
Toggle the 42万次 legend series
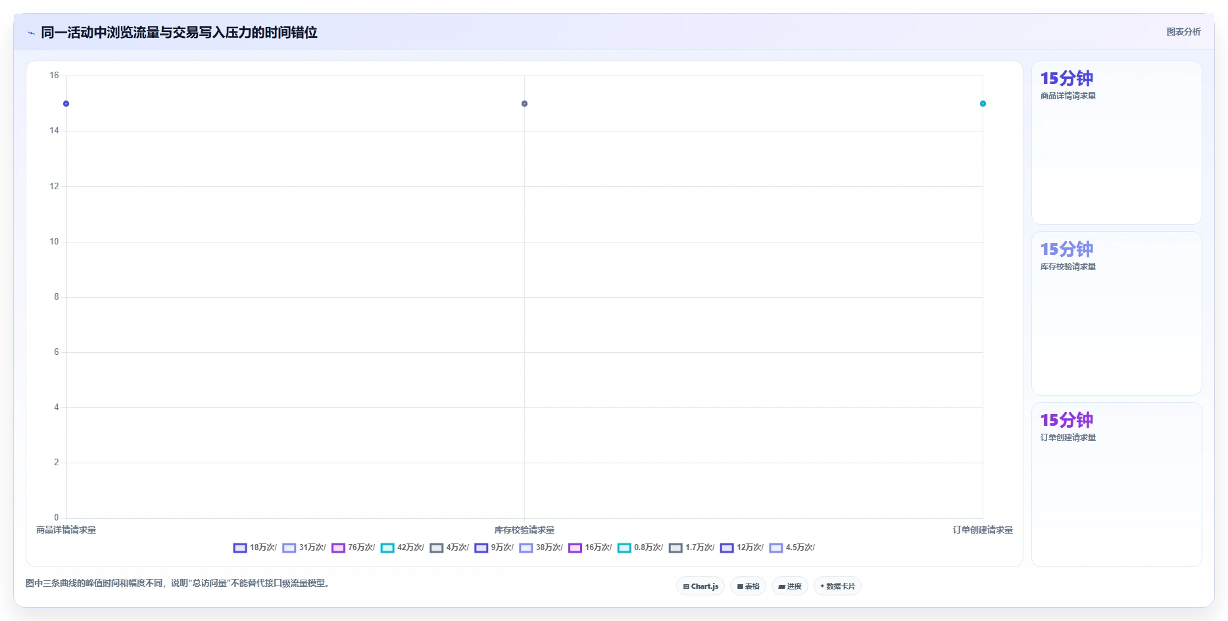coord(403,547)
